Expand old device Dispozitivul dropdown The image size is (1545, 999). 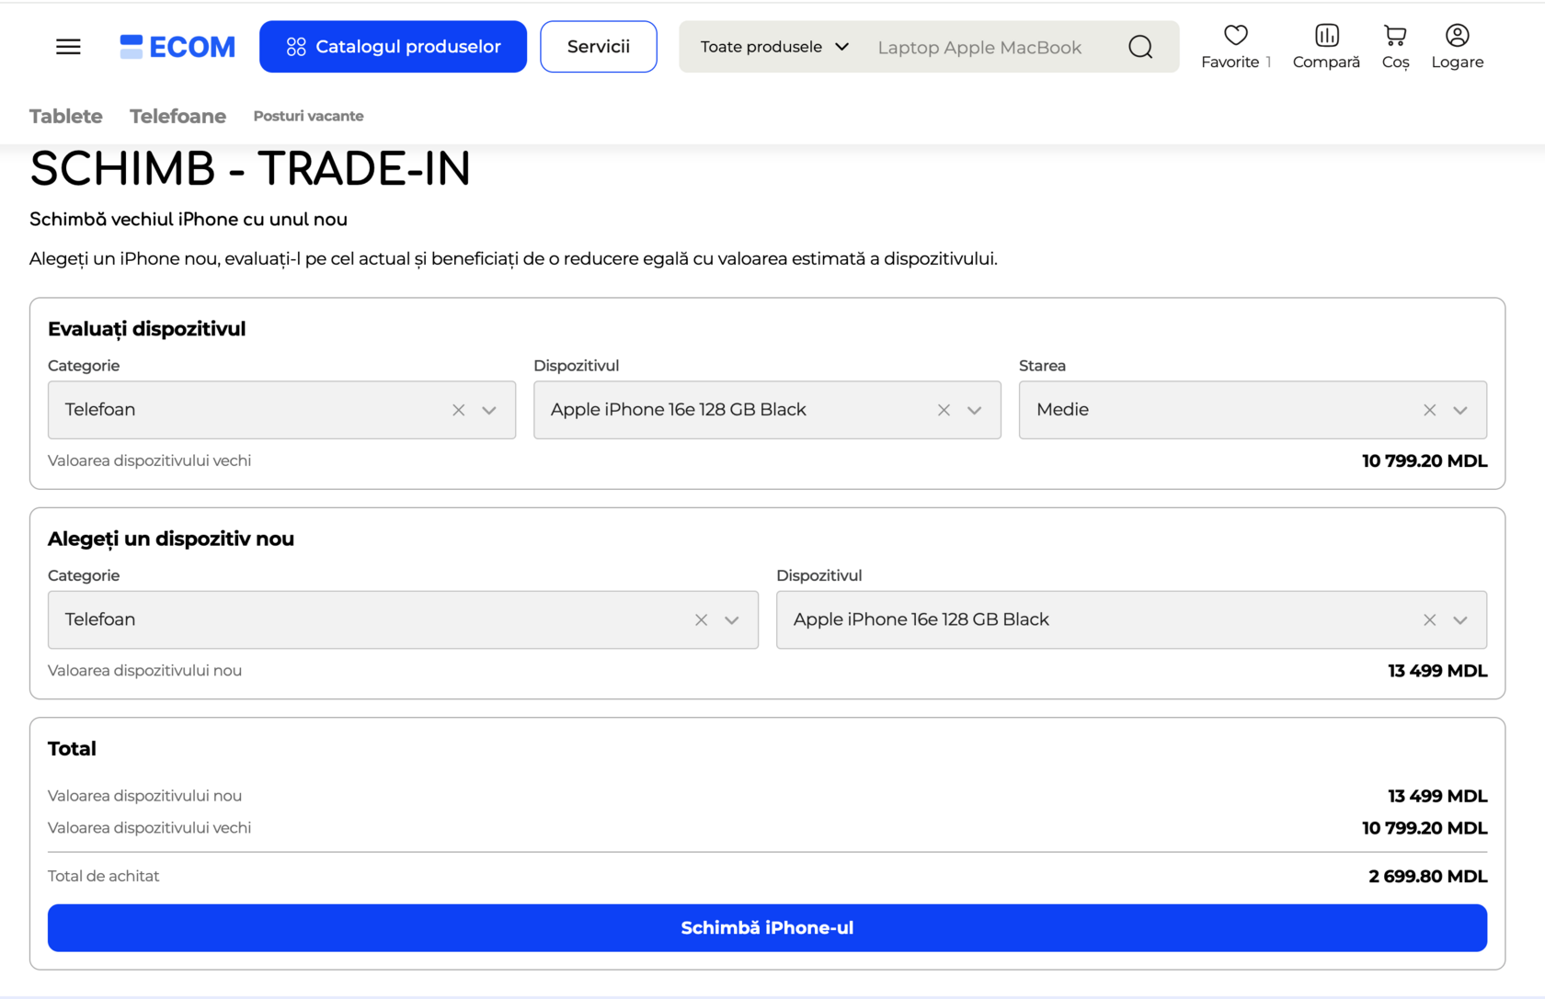pos(975,410)
